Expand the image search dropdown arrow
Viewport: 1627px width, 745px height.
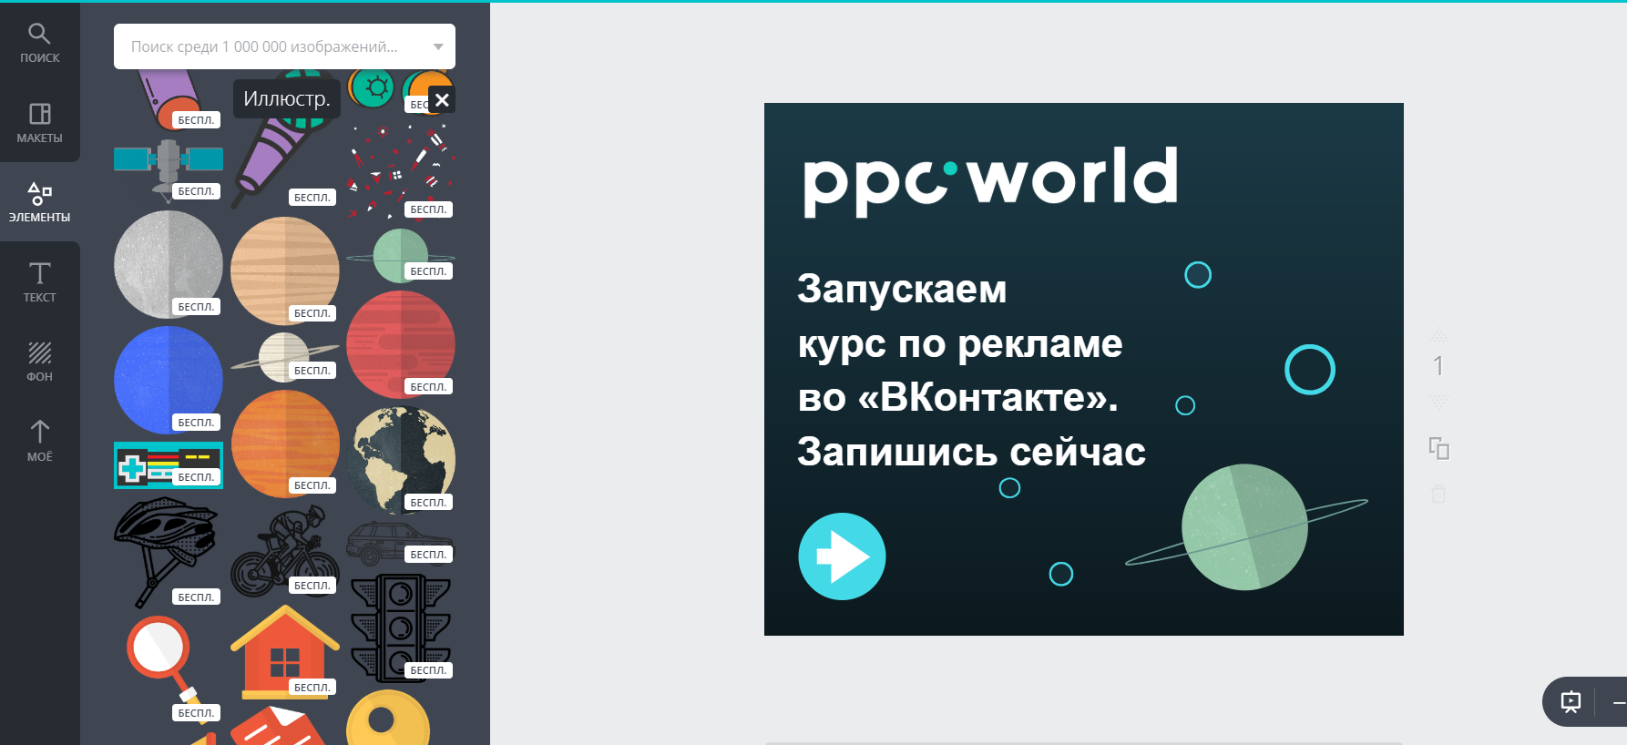438,46
